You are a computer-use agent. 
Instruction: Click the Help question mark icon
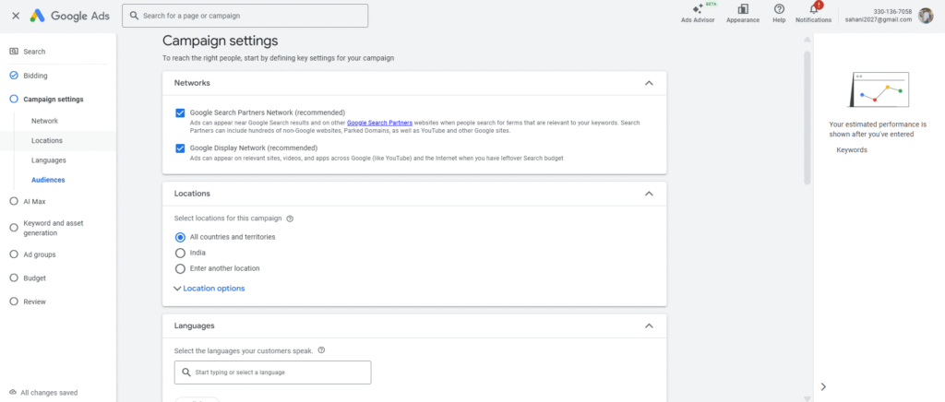(x=779, y=10)
